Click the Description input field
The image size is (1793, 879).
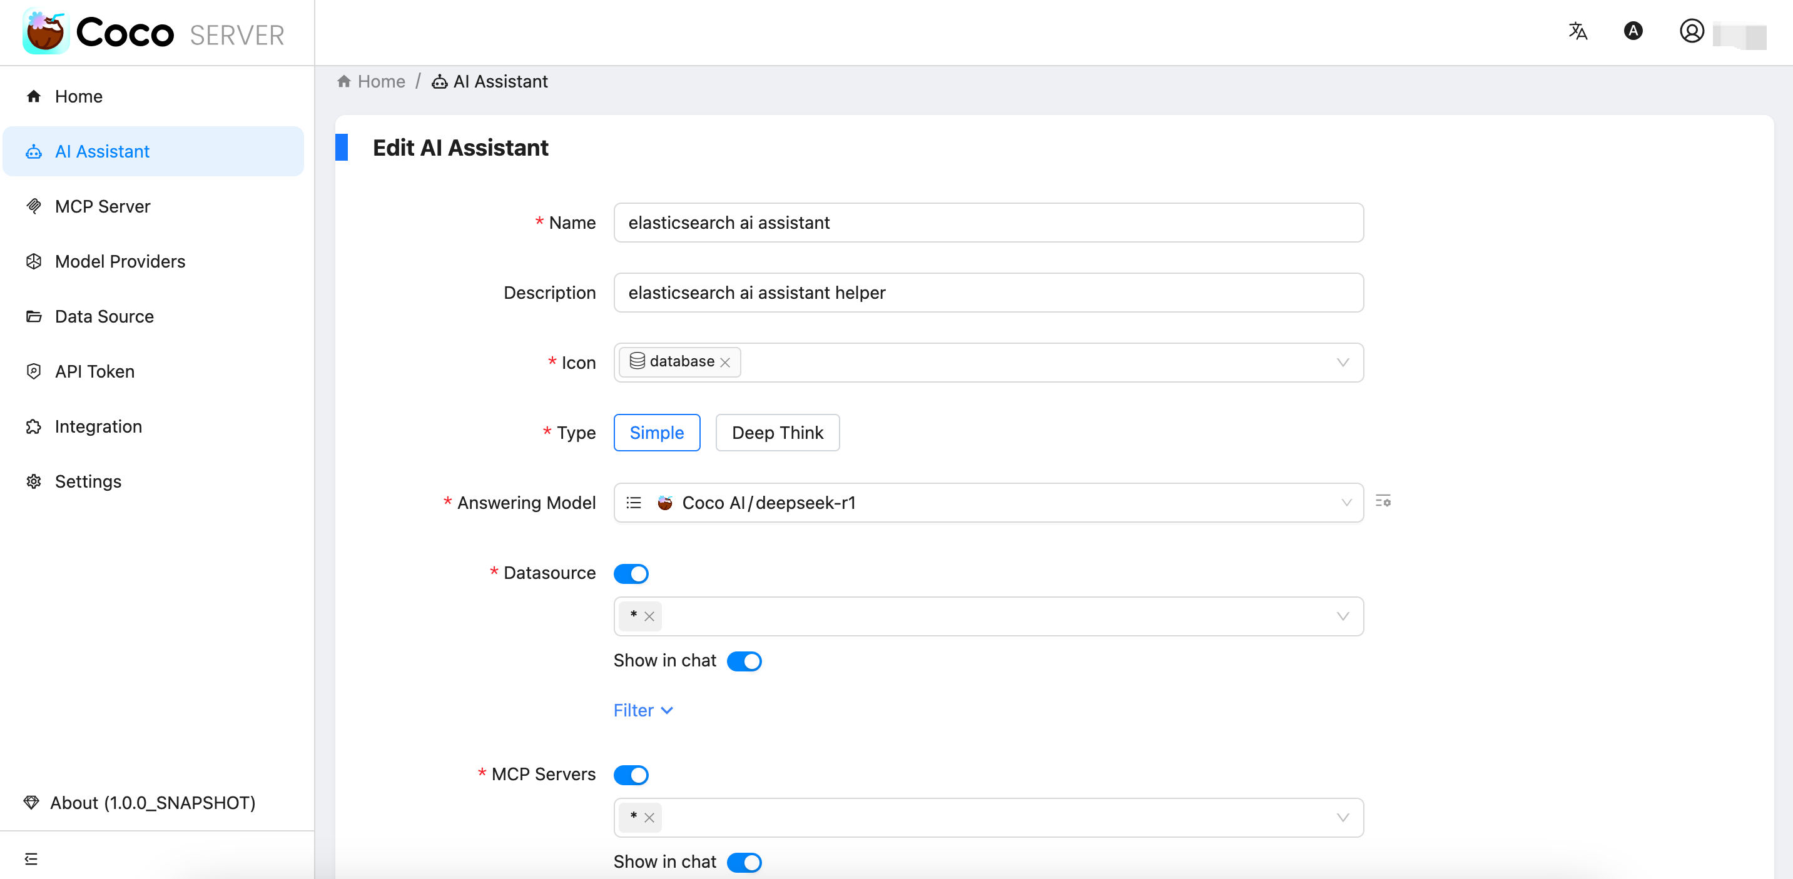[988, 293]
